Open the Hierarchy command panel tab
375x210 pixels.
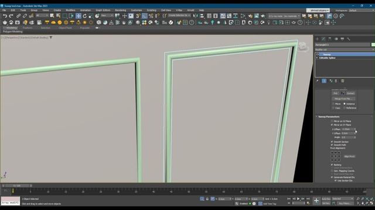pos(330,39)
